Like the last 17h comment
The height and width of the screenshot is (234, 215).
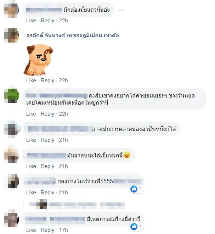[x=31, y=230]
